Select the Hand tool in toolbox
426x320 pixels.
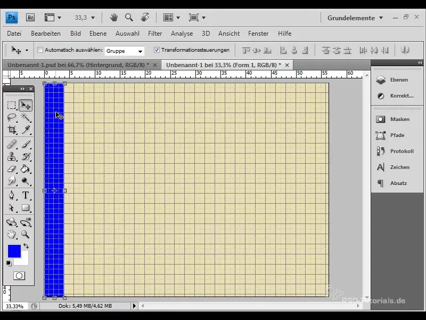[x=11, y=234]
